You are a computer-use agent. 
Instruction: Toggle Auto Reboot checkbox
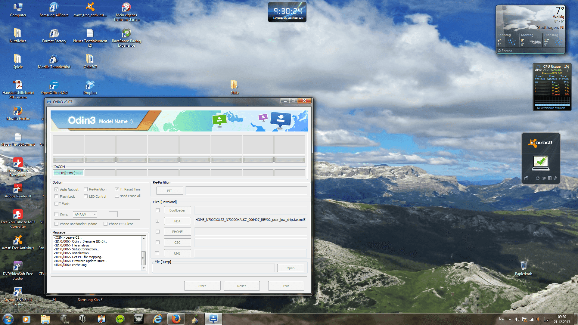(56, 190)
